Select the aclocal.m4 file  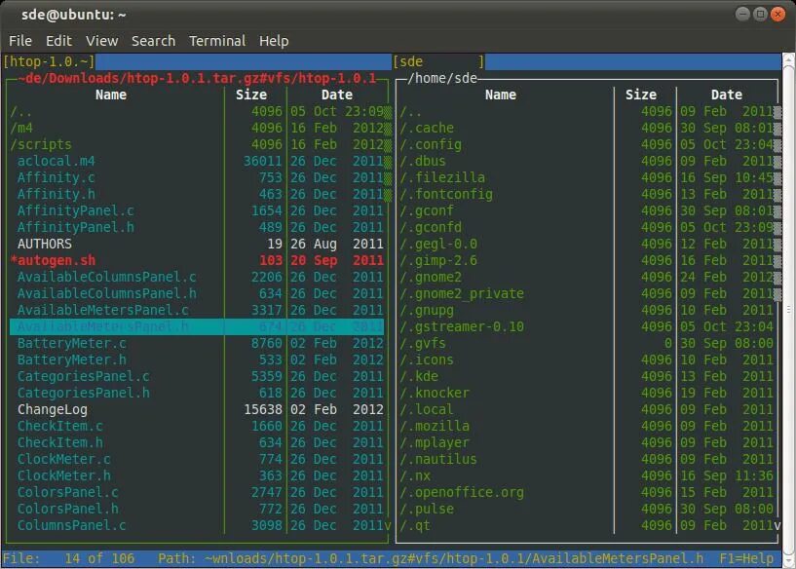pos(197,161)
